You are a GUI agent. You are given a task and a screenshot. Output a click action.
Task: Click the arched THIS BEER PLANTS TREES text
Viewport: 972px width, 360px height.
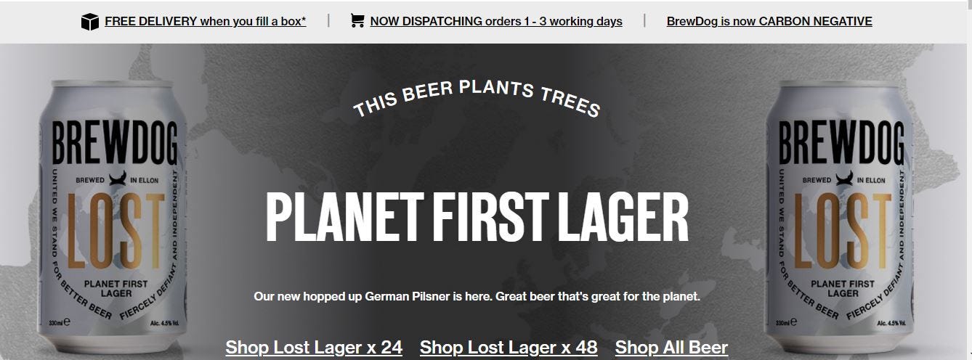click(x=477, y=99)
